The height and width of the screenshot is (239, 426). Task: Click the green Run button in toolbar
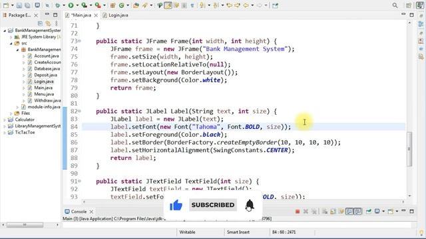pyautogui.click(x=71, y=5)
